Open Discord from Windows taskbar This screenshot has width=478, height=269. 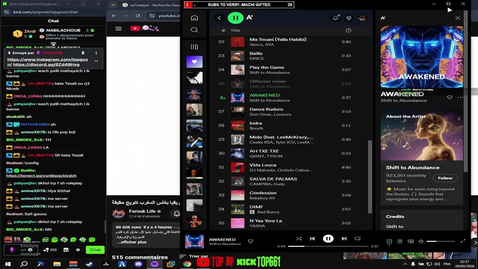[x=138, y=264]
